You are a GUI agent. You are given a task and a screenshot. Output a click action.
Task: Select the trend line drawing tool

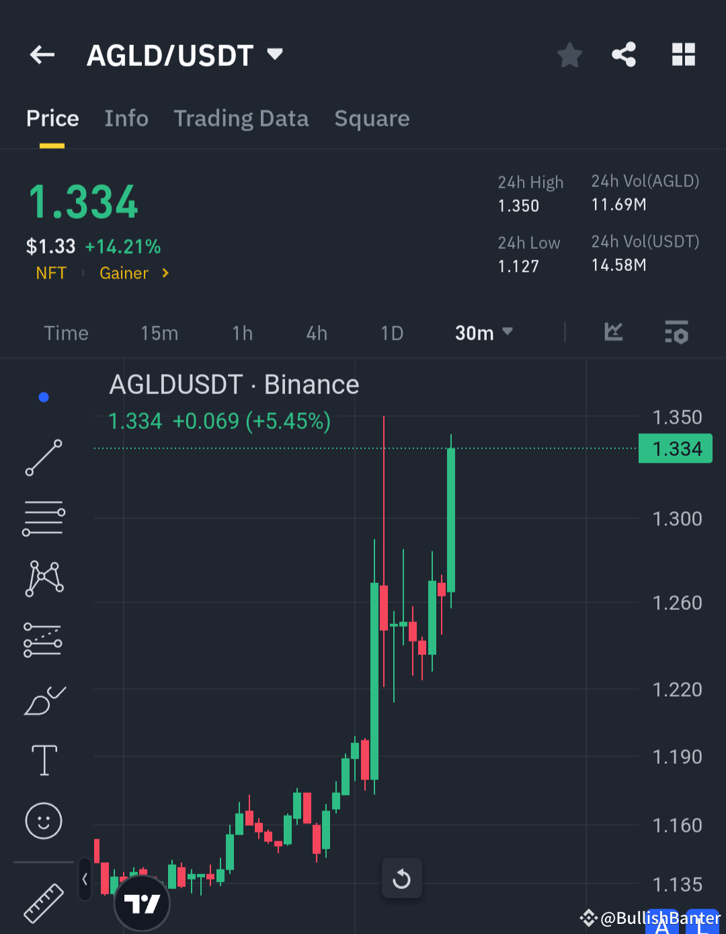click(43, 458)
